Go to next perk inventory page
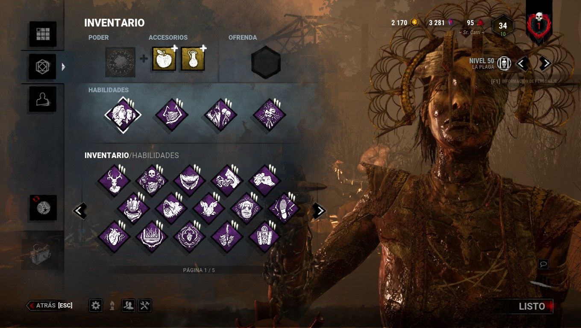 [319, 211]
